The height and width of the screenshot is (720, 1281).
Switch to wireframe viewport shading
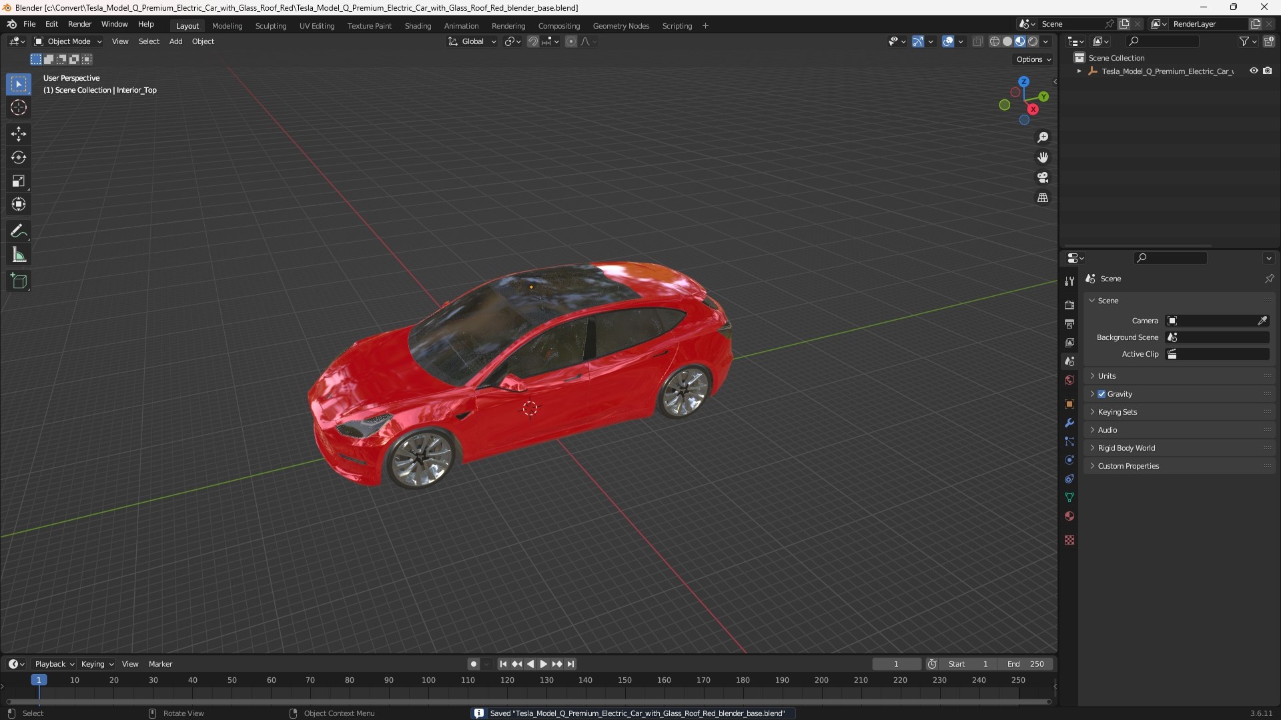(x=995, y=41)
